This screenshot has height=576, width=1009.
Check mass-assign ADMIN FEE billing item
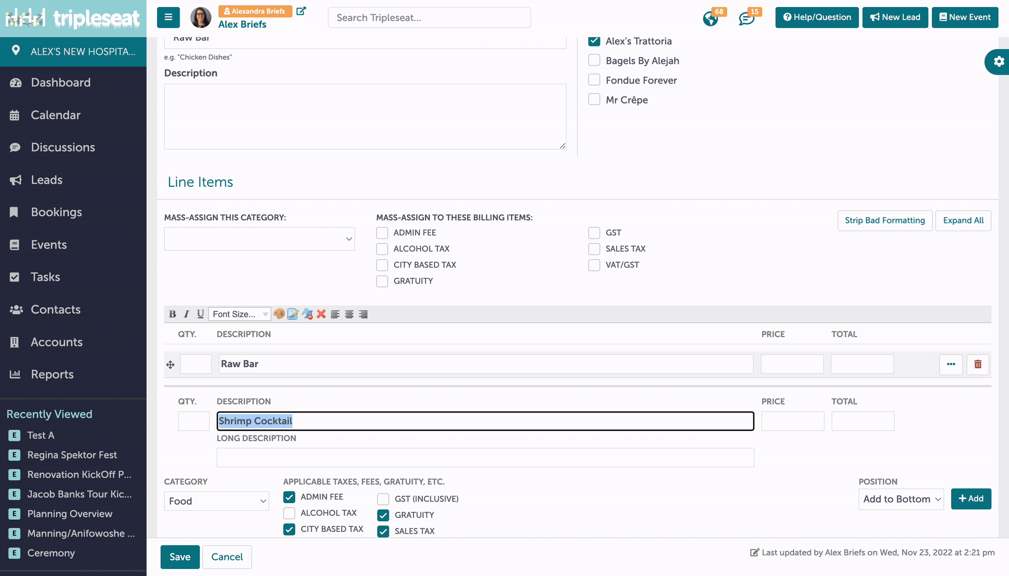pyautogui.click(x=382, y=232)
